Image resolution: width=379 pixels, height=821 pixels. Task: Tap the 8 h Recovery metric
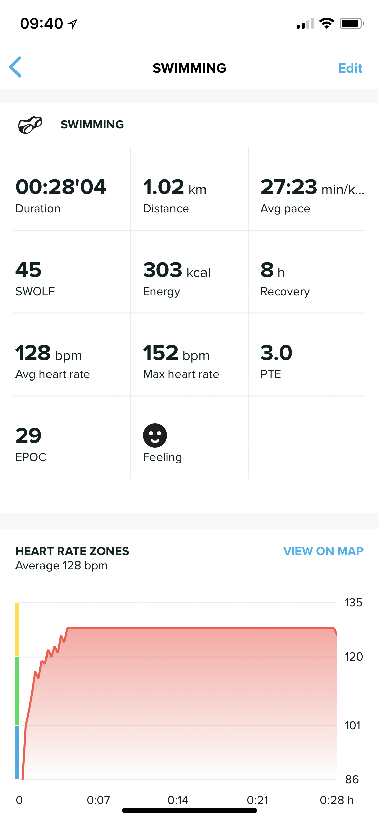click(307, 272)
